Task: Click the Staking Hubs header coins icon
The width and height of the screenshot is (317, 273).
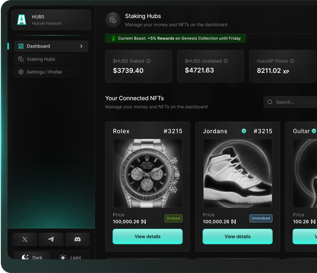Action: pos(113,20)
